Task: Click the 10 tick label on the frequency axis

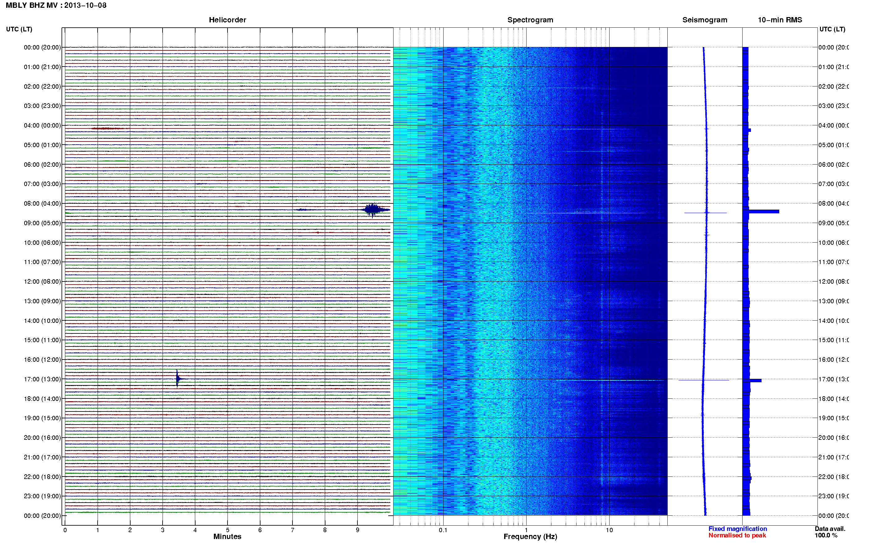Action: coord(609,530)
